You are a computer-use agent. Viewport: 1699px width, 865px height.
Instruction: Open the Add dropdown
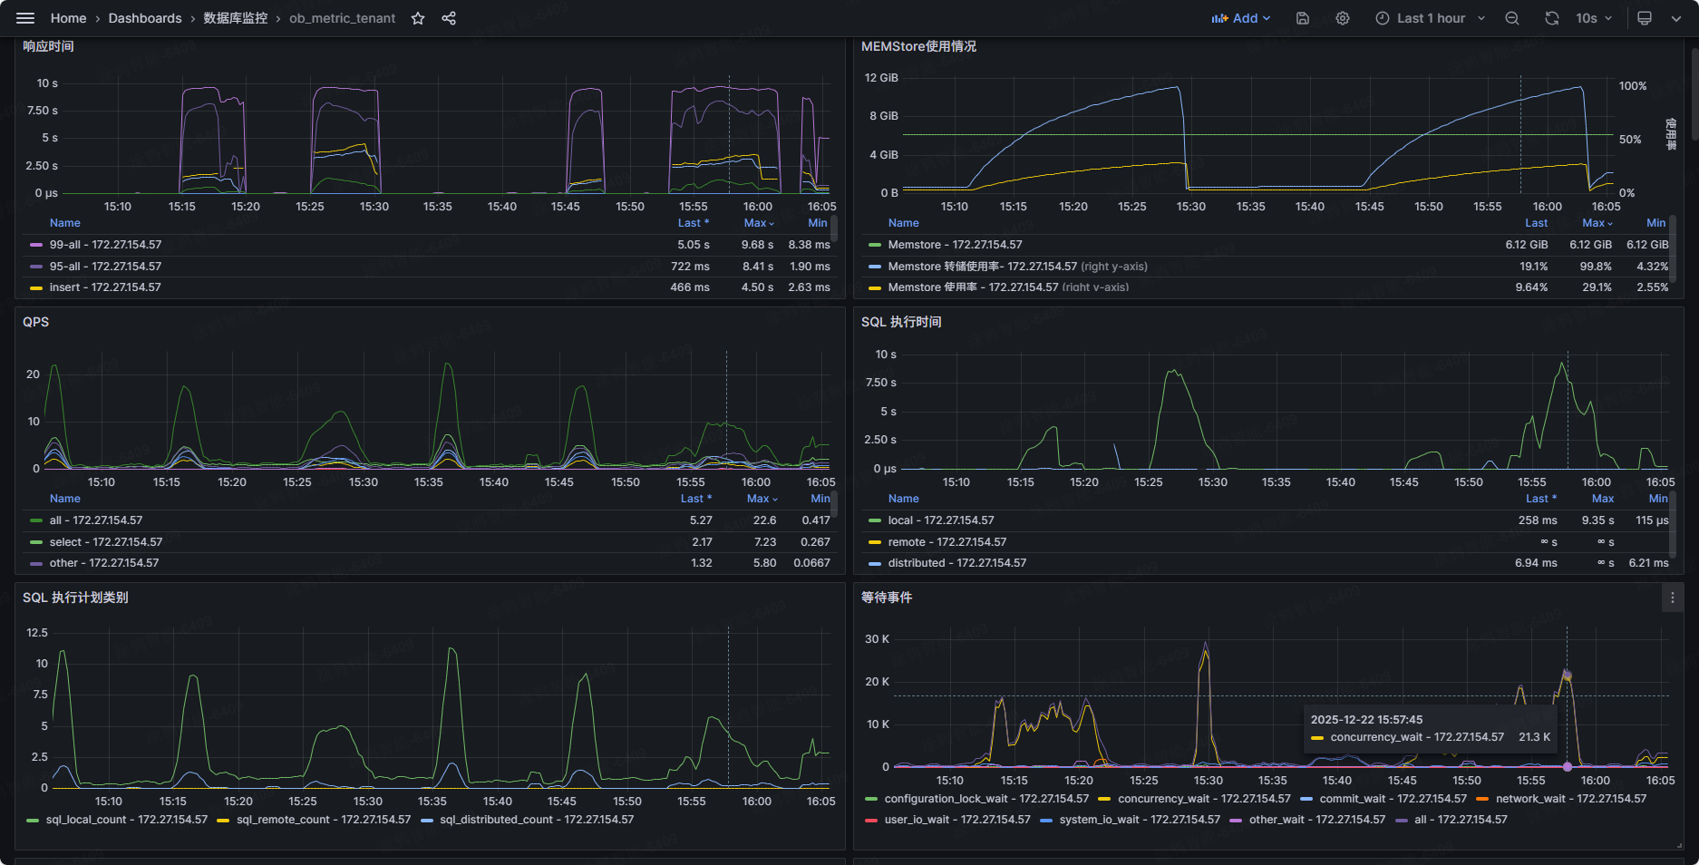[x=1241, y=18]
